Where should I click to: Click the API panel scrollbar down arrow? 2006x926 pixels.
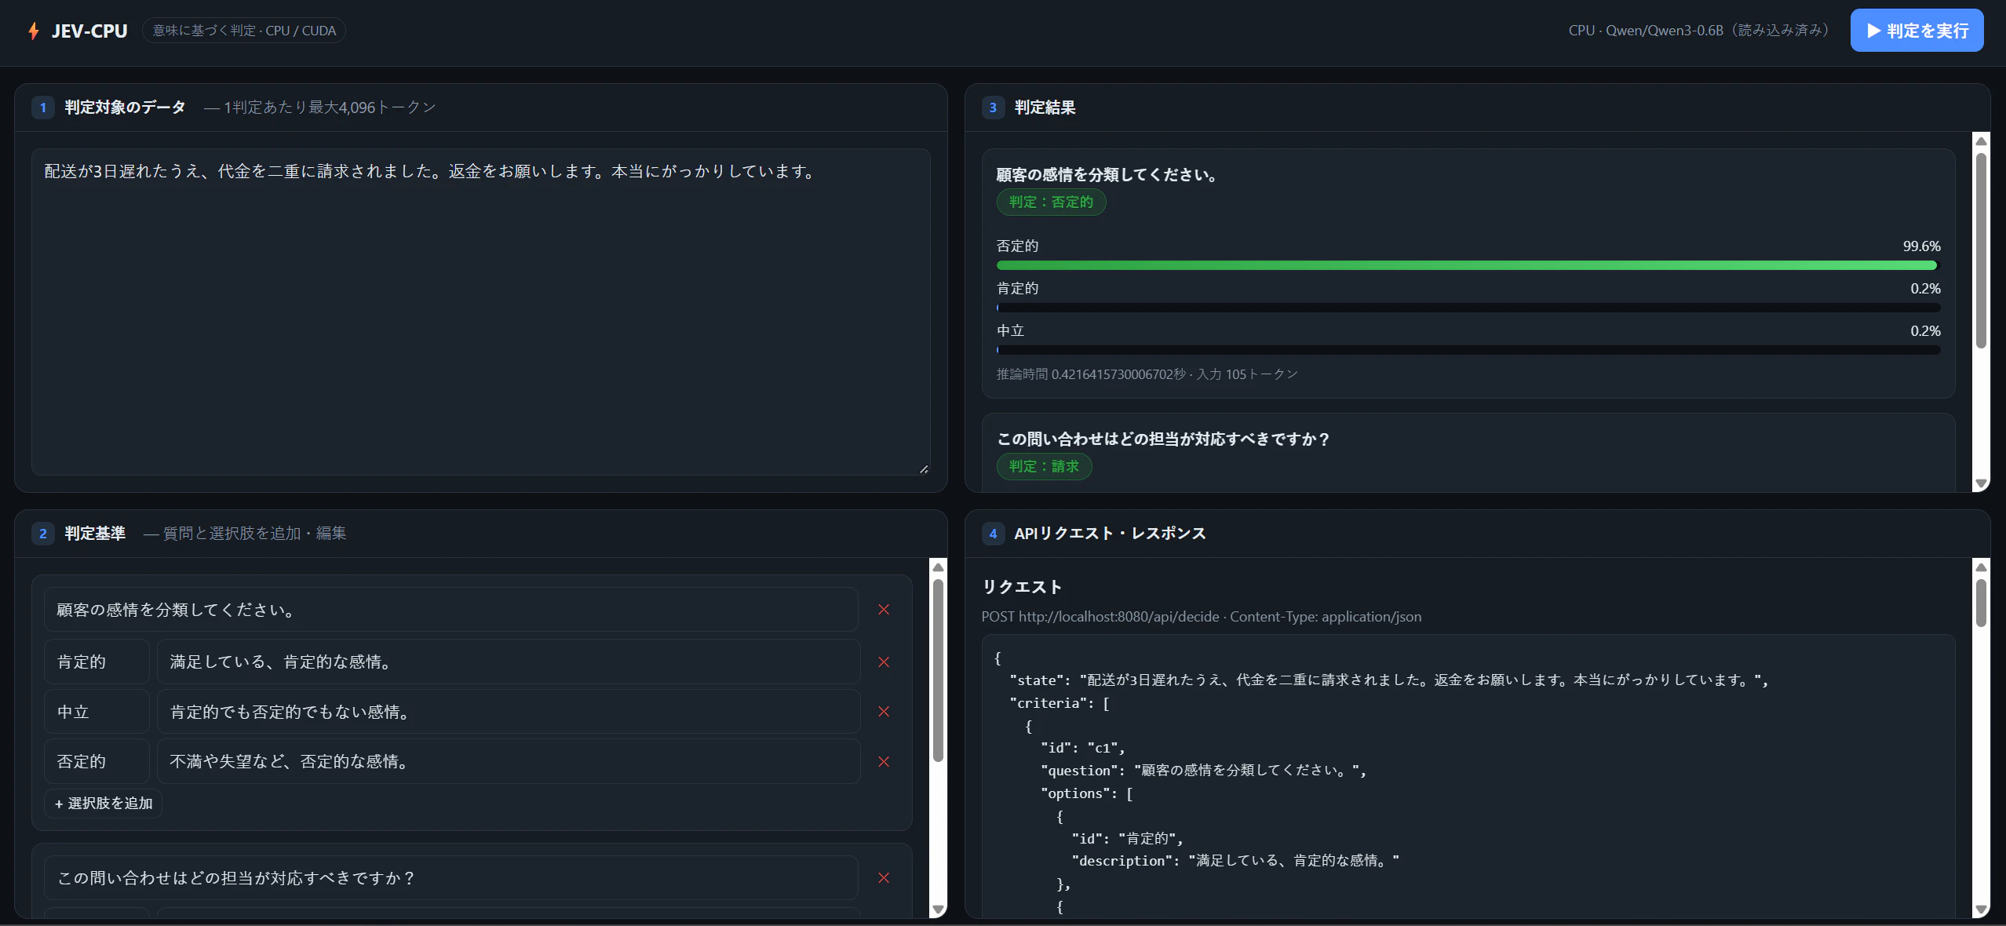[x=1981, y=910]
